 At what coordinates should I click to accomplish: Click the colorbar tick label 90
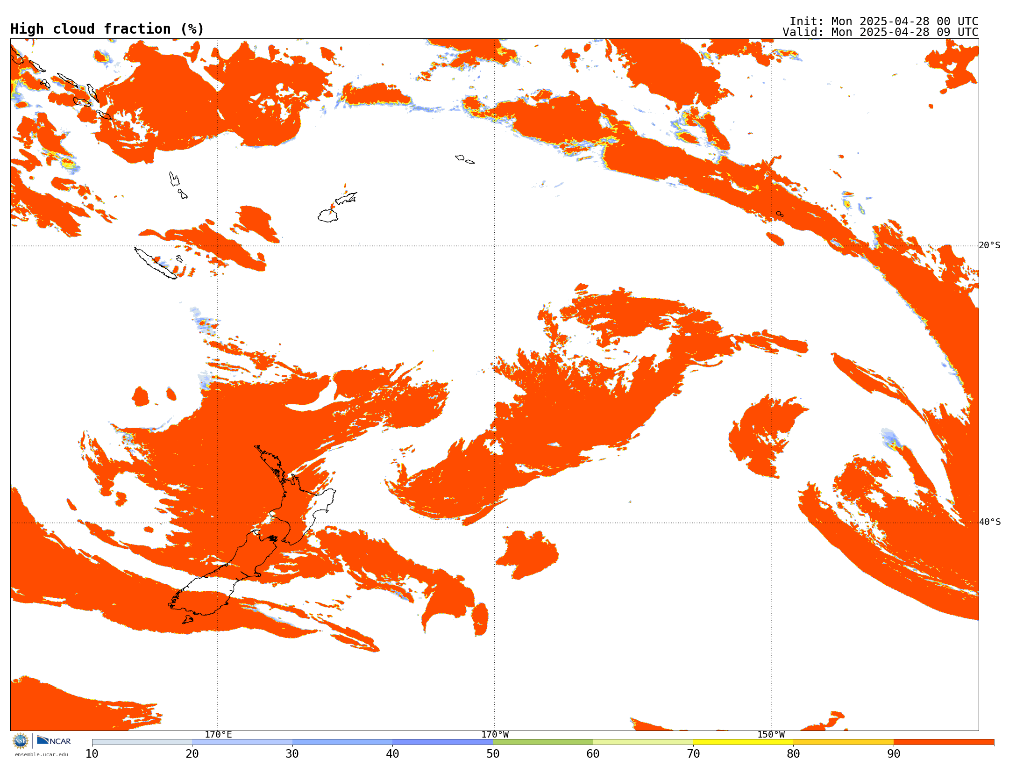click(894, 754)
